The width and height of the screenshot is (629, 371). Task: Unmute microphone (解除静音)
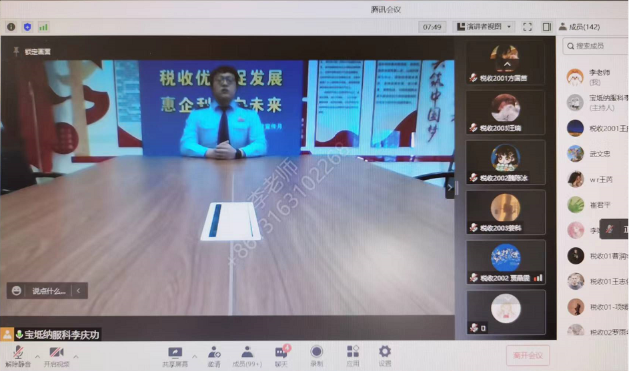[x=18, y=356]
